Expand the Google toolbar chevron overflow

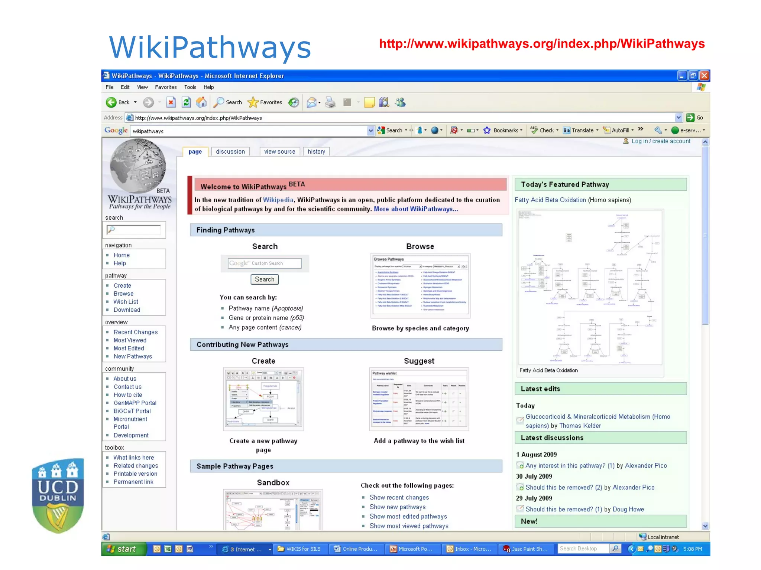point(641,129)
